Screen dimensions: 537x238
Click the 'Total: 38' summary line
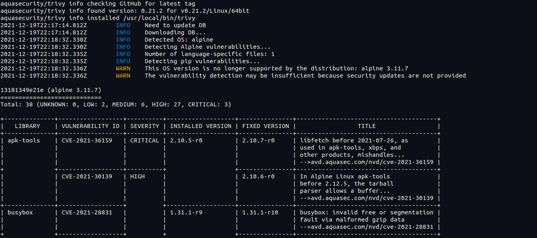pos(116,104)
